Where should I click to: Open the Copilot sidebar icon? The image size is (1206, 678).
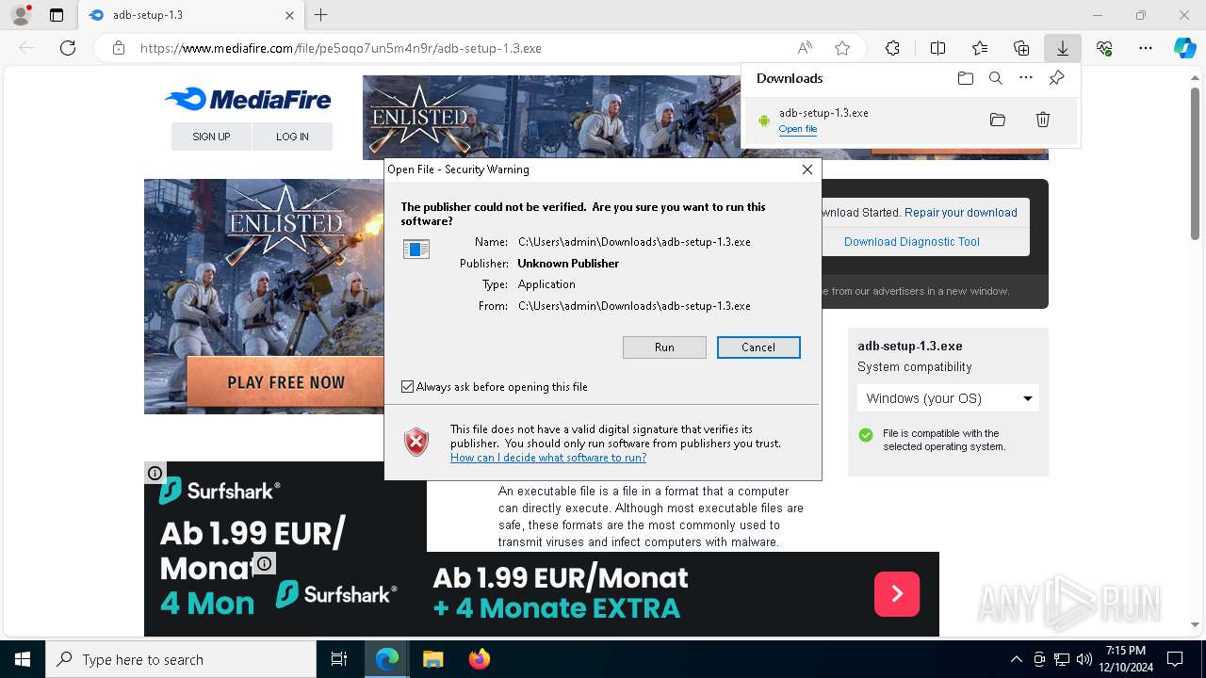1185,48
